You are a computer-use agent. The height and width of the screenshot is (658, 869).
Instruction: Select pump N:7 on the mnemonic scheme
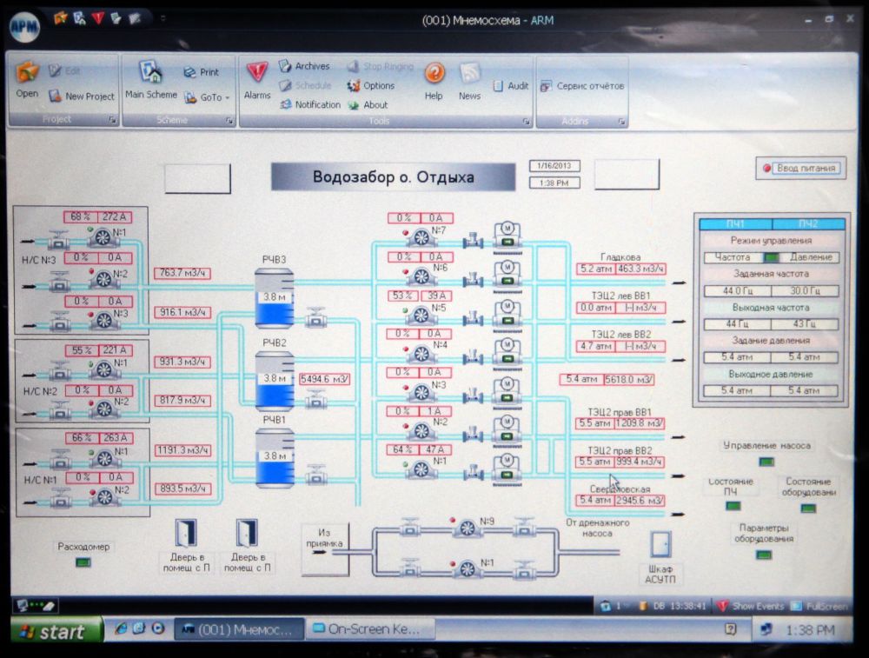tap(422, 236)
